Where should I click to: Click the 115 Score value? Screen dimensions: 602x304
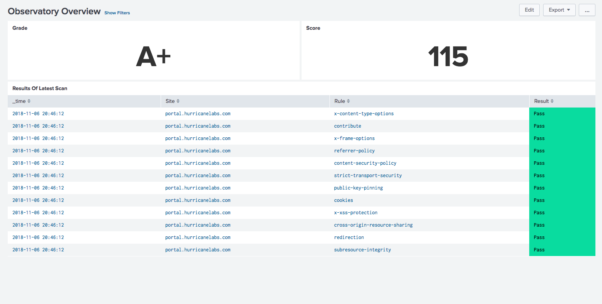pyautogui.click(x=448, y=57)
